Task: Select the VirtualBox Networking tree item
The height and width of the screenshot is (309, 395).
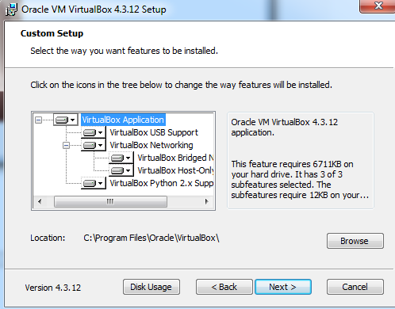Action: (151, 145)
